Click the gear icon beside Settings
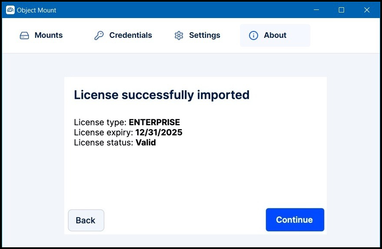 (x=179, y=36)
